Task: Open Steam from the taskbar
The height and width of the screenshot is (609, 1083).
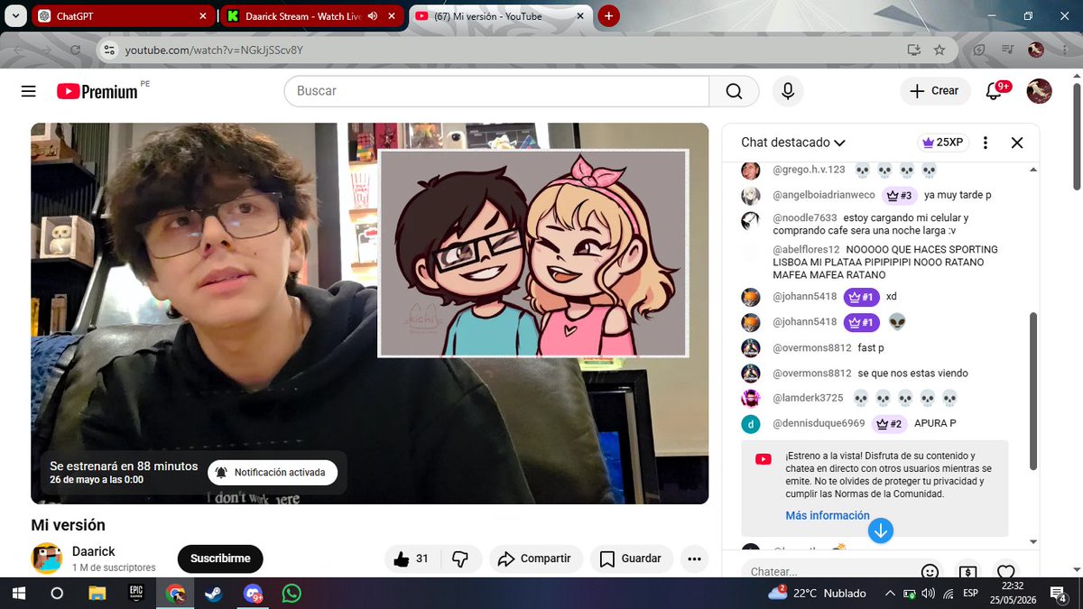Action: point(214,593)
